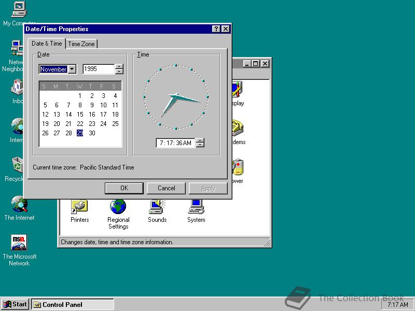Select day 26 in the calendar
Viewport: 415px width, 311px height.
coord(45,133)
